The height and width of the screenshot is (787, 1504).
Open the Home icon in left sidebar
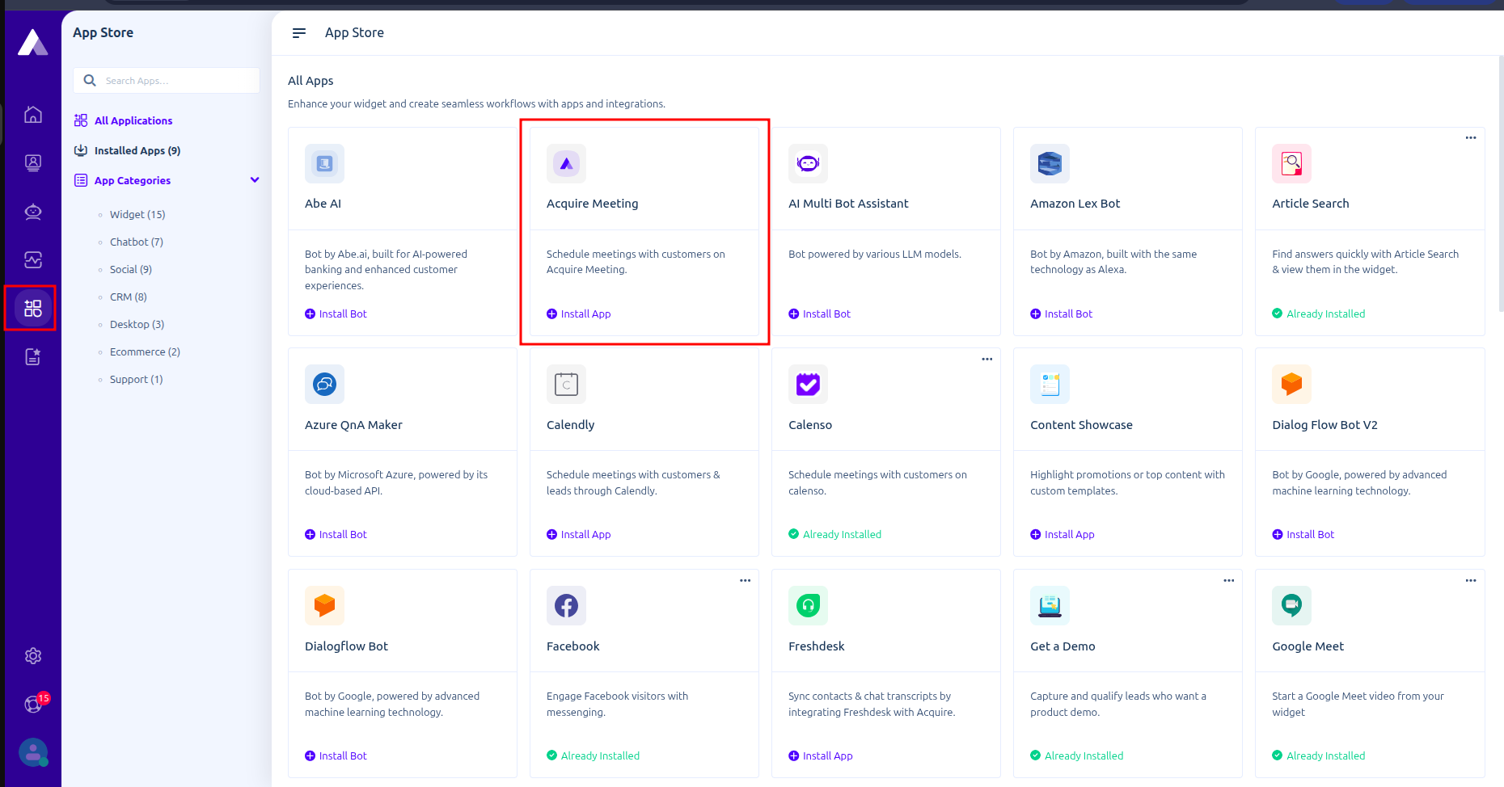[33, 115]
